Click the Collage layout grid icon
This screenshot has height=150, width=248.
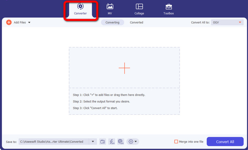139,6
